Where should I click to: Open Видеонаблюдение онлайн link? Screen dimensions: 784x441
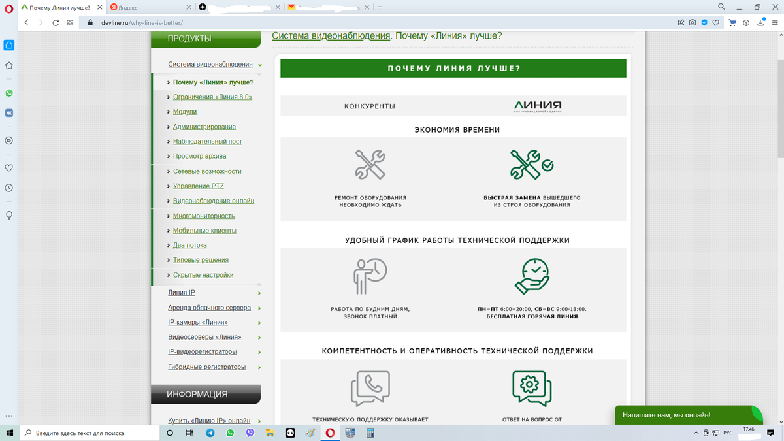tap(214, 201)
